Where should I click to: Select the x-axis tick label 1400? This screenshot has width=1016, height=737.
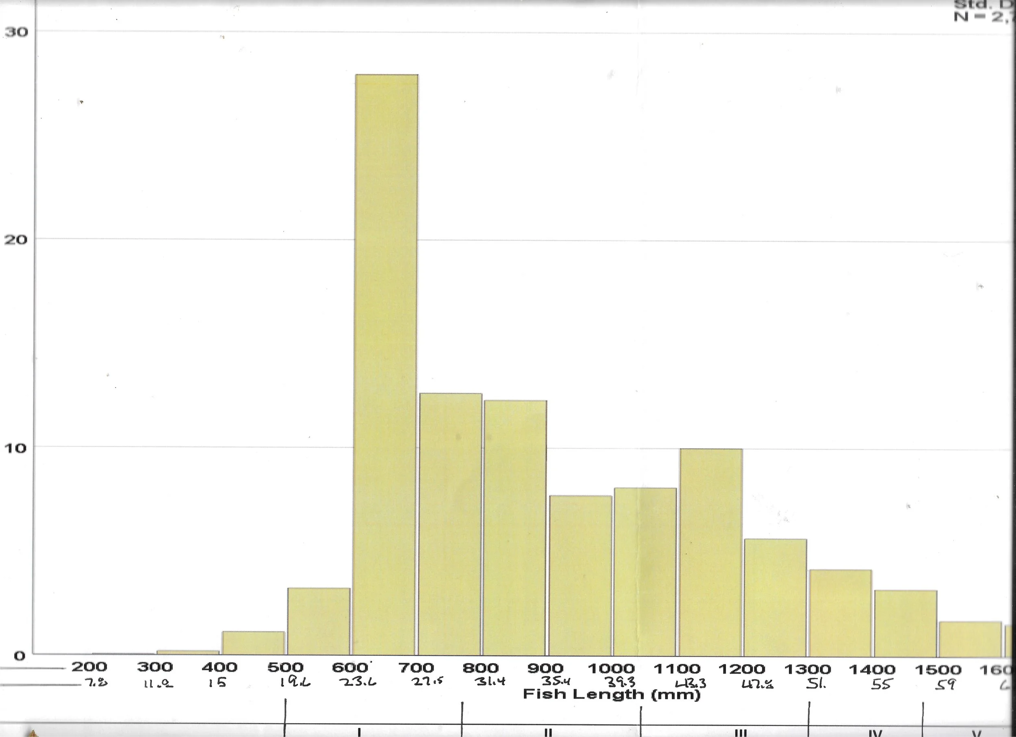872,670
